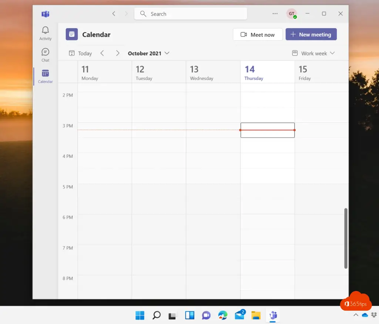Viewport: 379px width, 324px height.
Task: Go to previous week arrow
Action: [x=102, y=53]
